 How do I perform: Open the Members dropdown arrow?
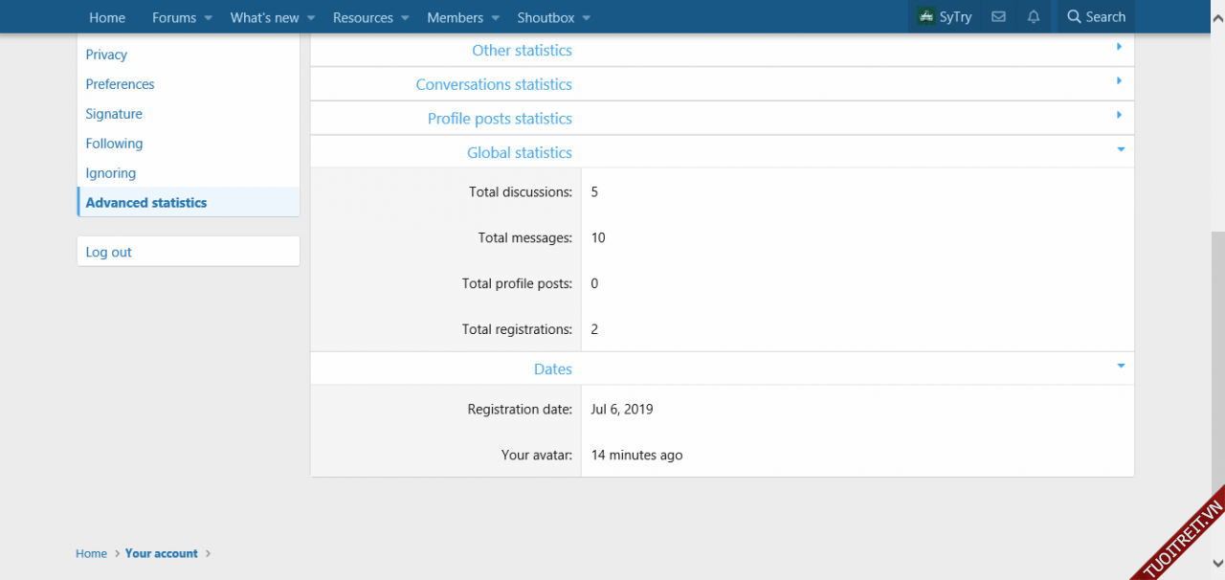coord(495,18)
